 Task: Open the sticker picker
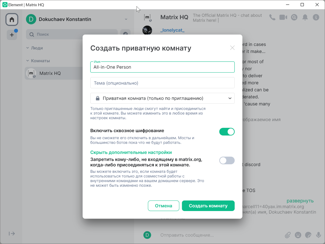[308, 235]
